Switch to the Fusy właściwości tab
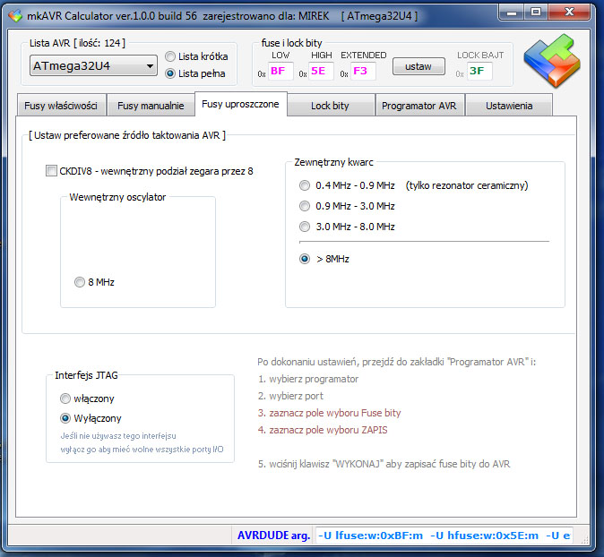The image size is (604, 557). tap(61, 105)
